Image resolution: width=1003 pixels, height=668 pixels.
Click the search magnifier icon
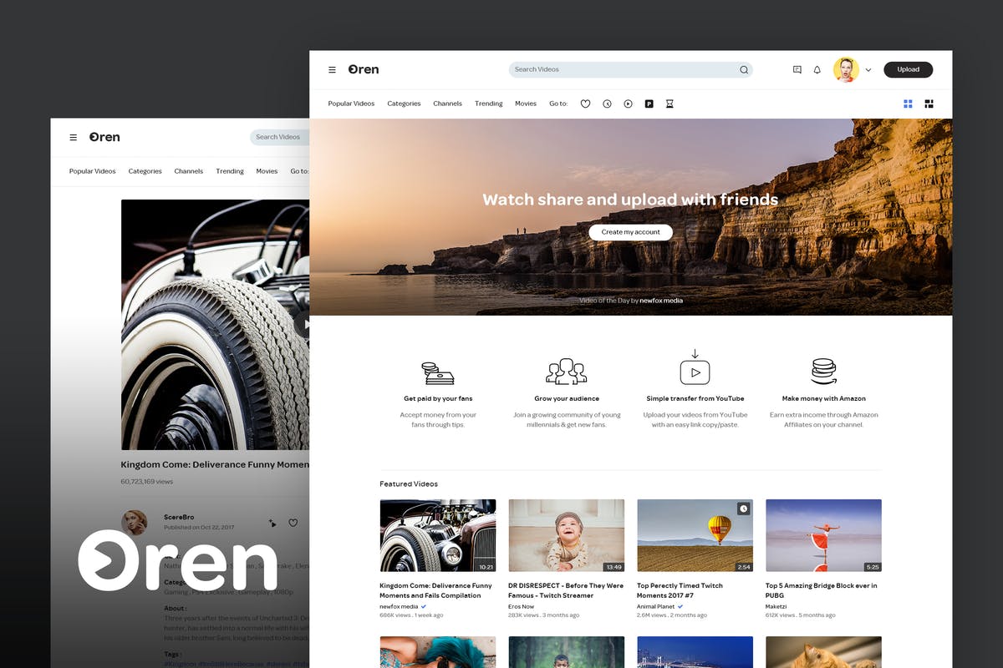tap(743, 70)
